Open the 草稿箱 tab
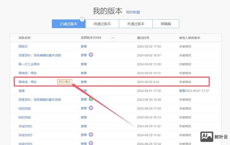This screenshot has height=145, width=230. click(166, 24)
